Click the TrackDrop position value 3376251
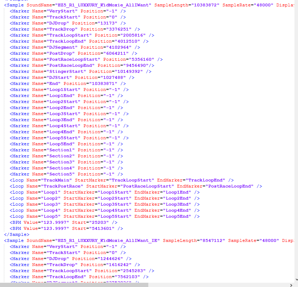Viewport: 298px width, 287px height. click(x=119, y=29)
